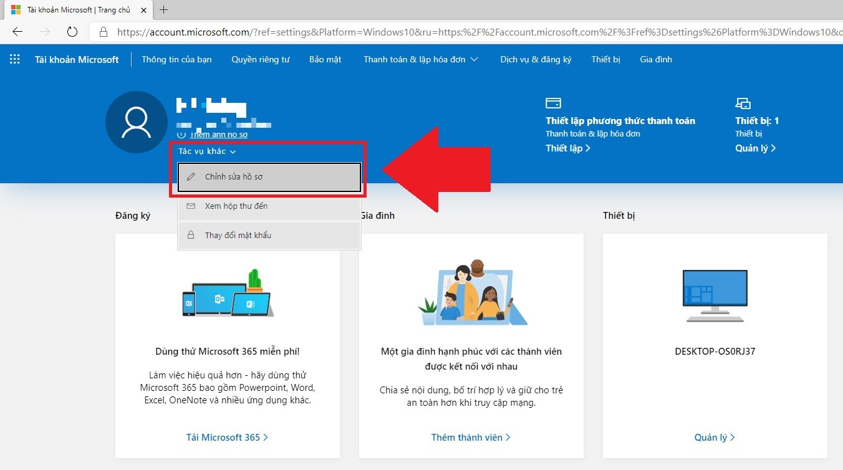Click the address bar lock icon
The image size is (843, 470).
pyautogui.click(x=104, y=32)
